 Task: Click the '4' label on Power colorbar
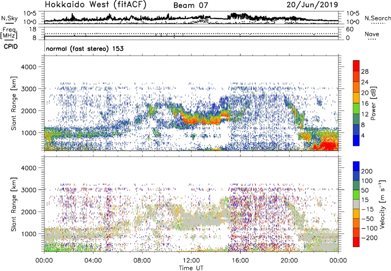point(363,136)
